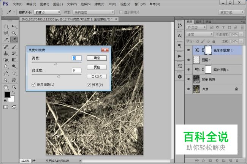This screenshot has height=164, width=247.
Task: Open the History panel icon
Action: tap(180, 26)
